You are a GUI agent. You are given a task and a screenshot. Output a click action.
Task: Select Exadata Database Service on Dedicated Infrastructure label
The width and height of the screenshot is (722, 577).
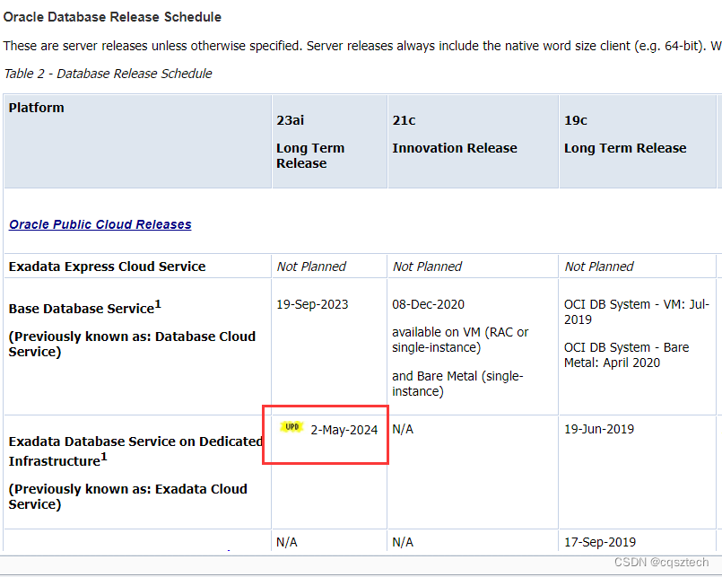(135, 450)
